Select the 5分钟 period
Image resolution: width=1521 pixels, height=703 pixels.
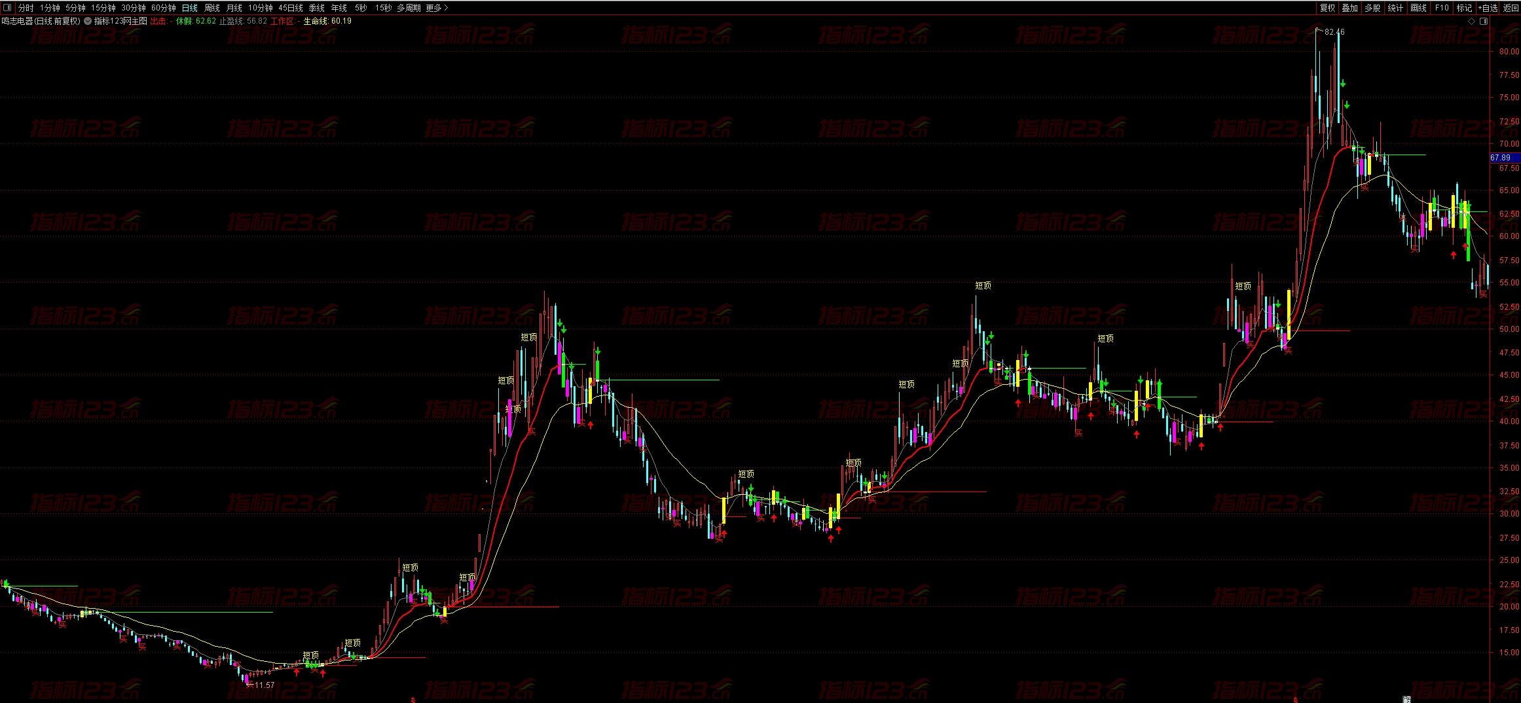tap(75, 8)
